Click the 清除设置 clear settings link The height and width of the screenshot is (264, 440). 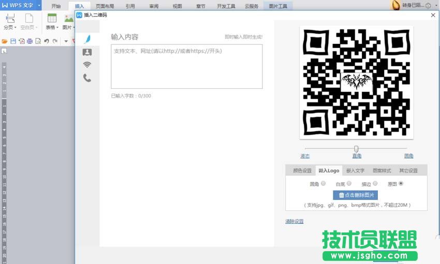click(x=295, y=221)
